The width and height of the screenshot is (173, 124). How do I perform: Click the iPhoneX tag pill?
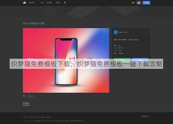pos(30,96)
